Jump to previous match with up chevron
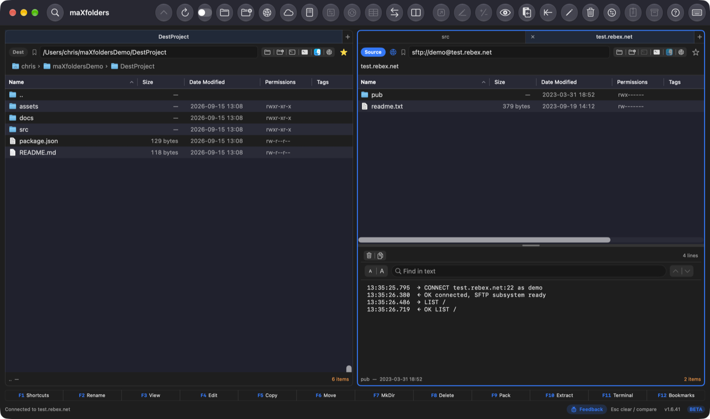Viewport: 710px width, 419px height. 676,271
